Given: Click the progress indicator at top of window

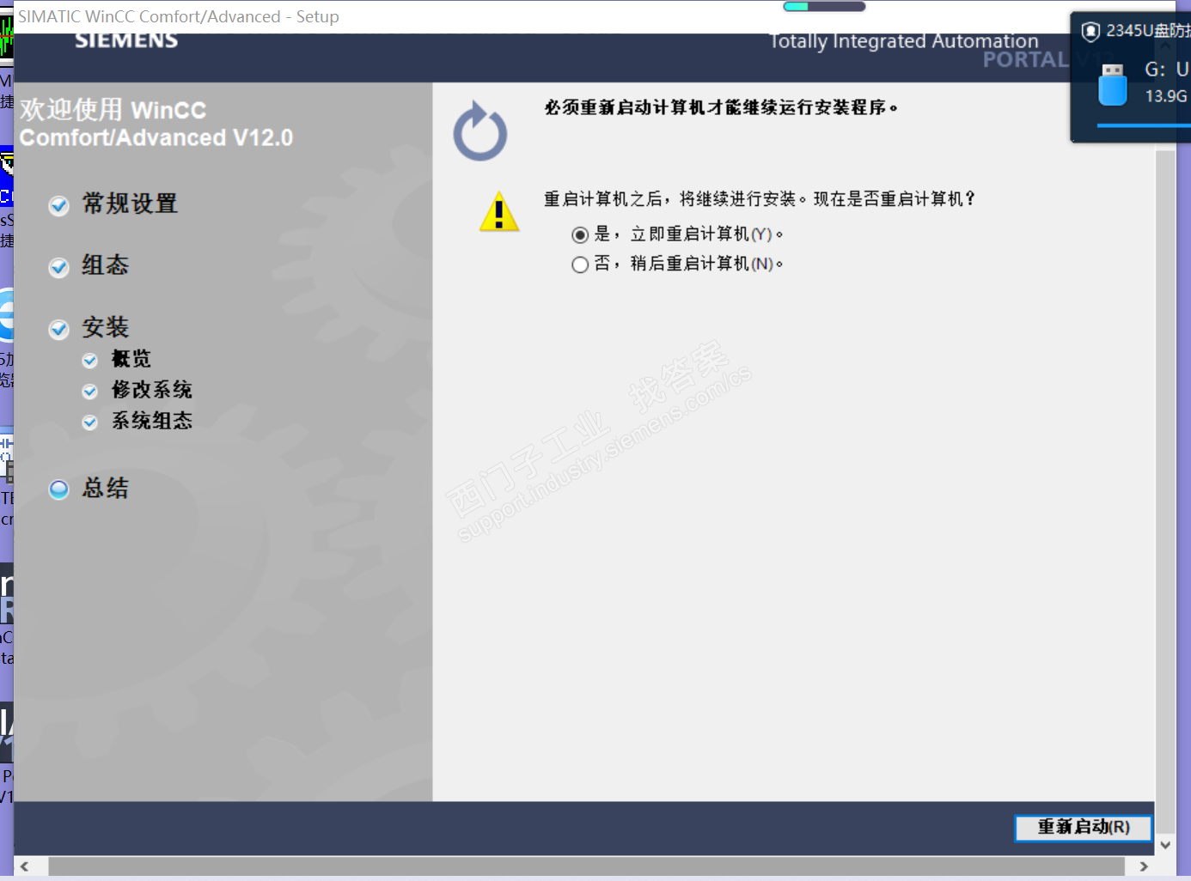Looking at the screenshot, I should point(824,7).
